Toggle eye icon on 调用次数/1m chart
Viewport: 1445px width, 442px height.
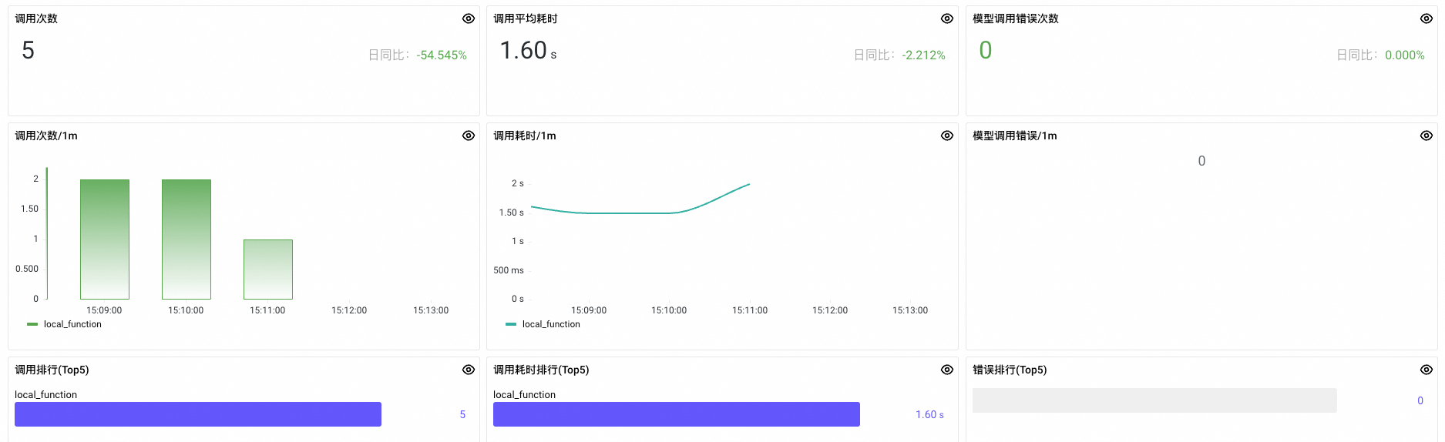coord(469,136)
